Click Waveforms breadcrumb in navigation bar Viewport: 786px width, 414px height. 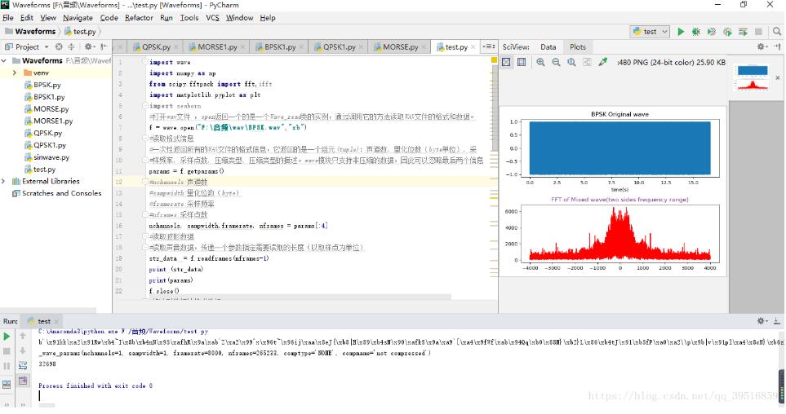(30, 31)
